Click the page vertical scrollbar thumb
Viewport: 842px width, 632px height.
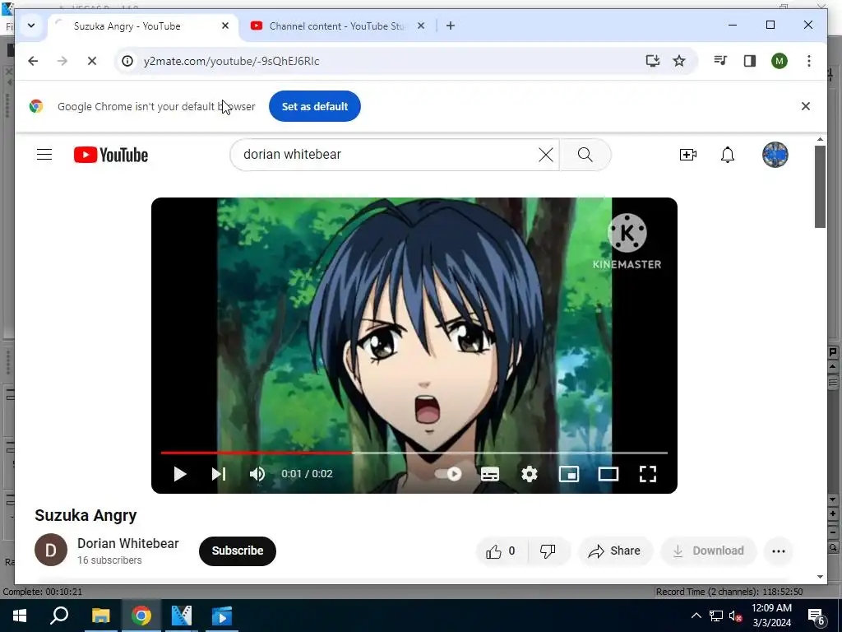click(x=820, y=187)
